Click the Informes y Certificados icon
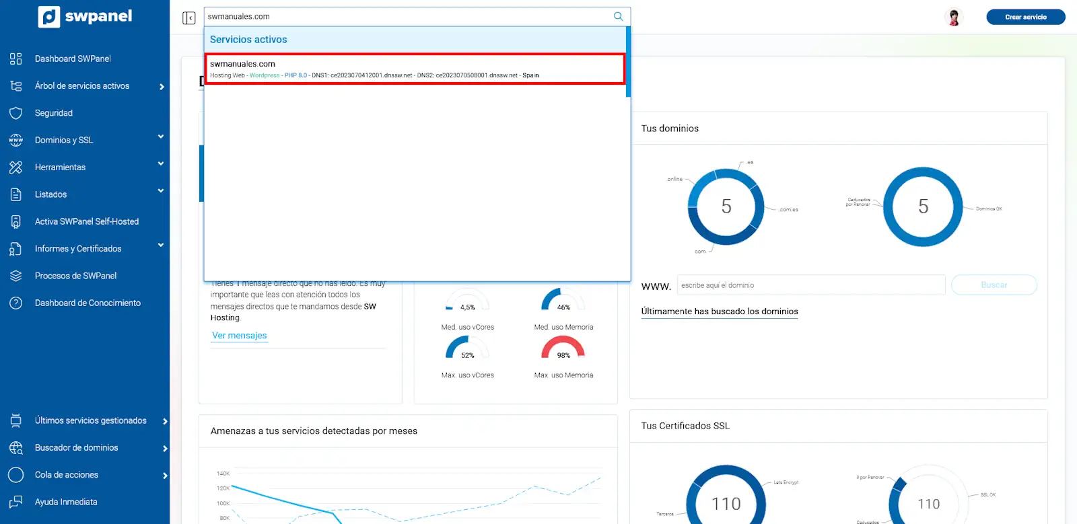Image resolution: width=1077 pixels, height=524 pixels. 16,249
